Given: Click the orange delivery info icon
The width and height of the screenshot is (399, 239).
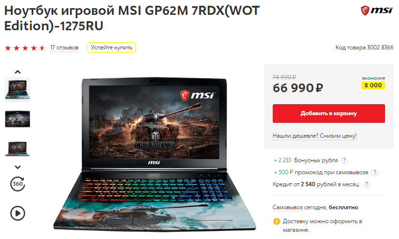Looking at the screenshot, I should coord(277,221).
